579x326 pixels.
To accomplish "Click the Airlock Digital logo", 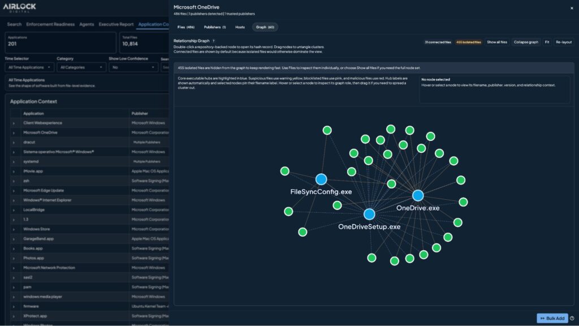I will 20,7.
